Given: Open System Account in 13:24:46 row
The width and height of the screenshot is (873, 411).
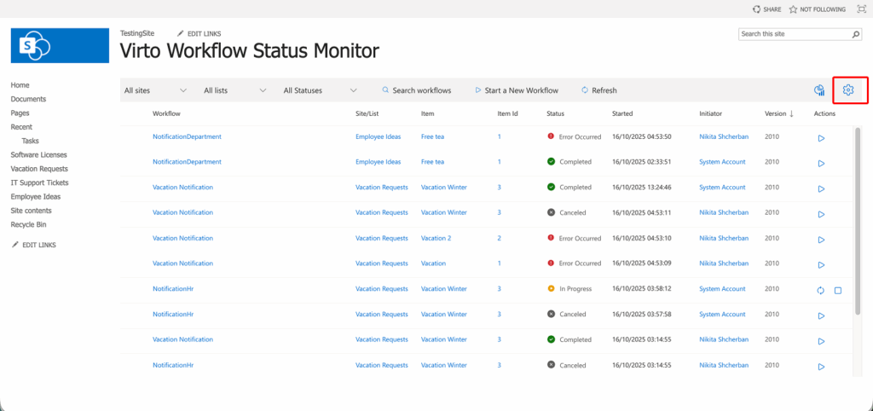Looking at the screenshot, I should (722, 187).
